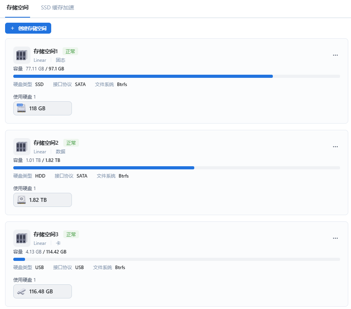Open the more options menu for 存储空间2

335,147
